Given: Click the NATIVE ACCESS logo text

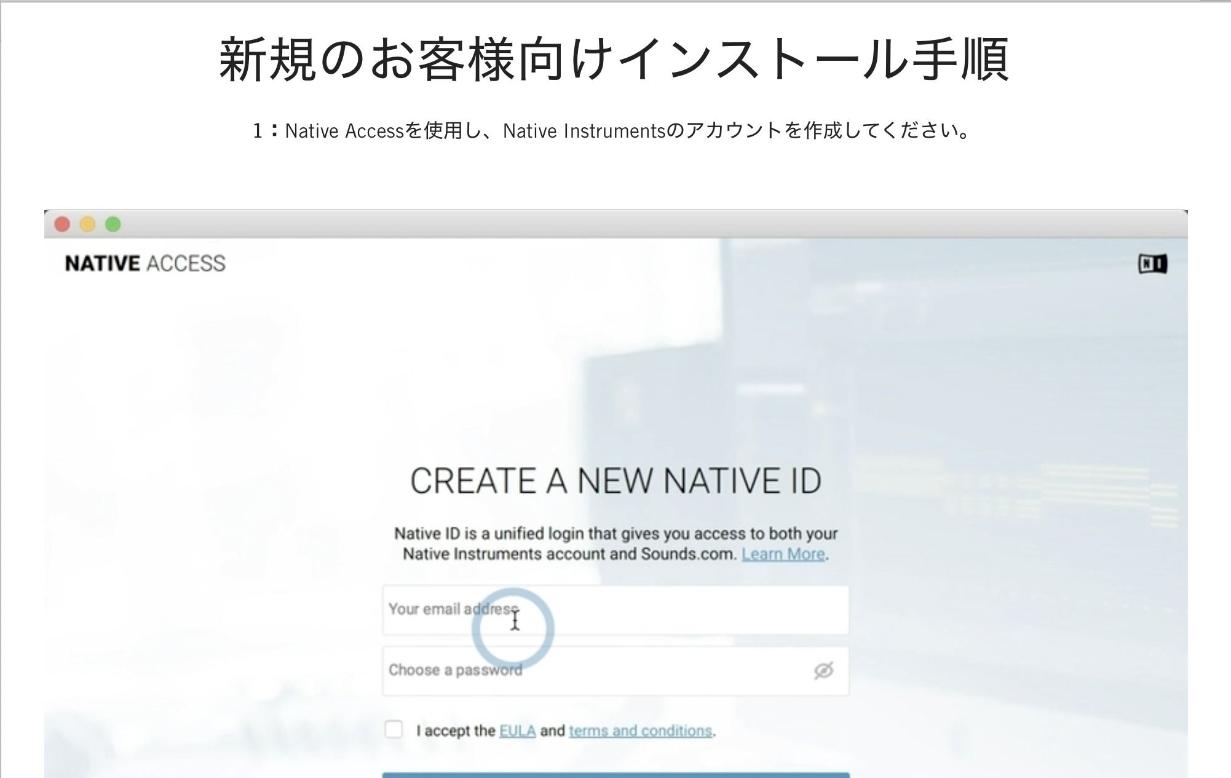Looking at the screenshot, I should [x=145, y=264].
